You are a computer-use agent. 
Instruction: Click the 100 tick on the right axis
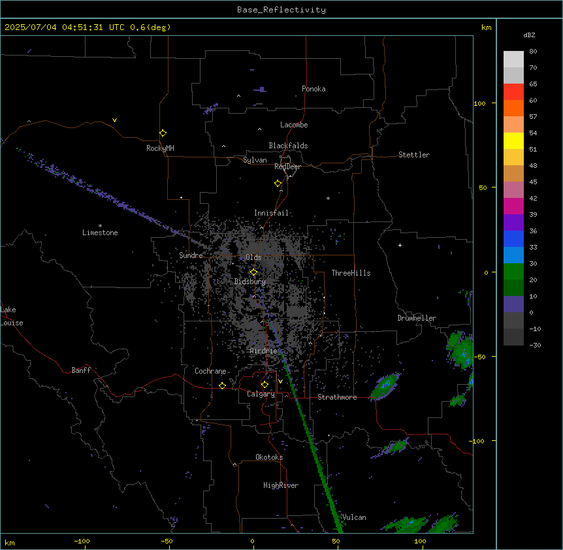click(x=479, y=103)
